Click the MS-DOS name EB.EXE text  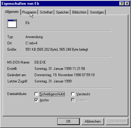coord(40,62)
